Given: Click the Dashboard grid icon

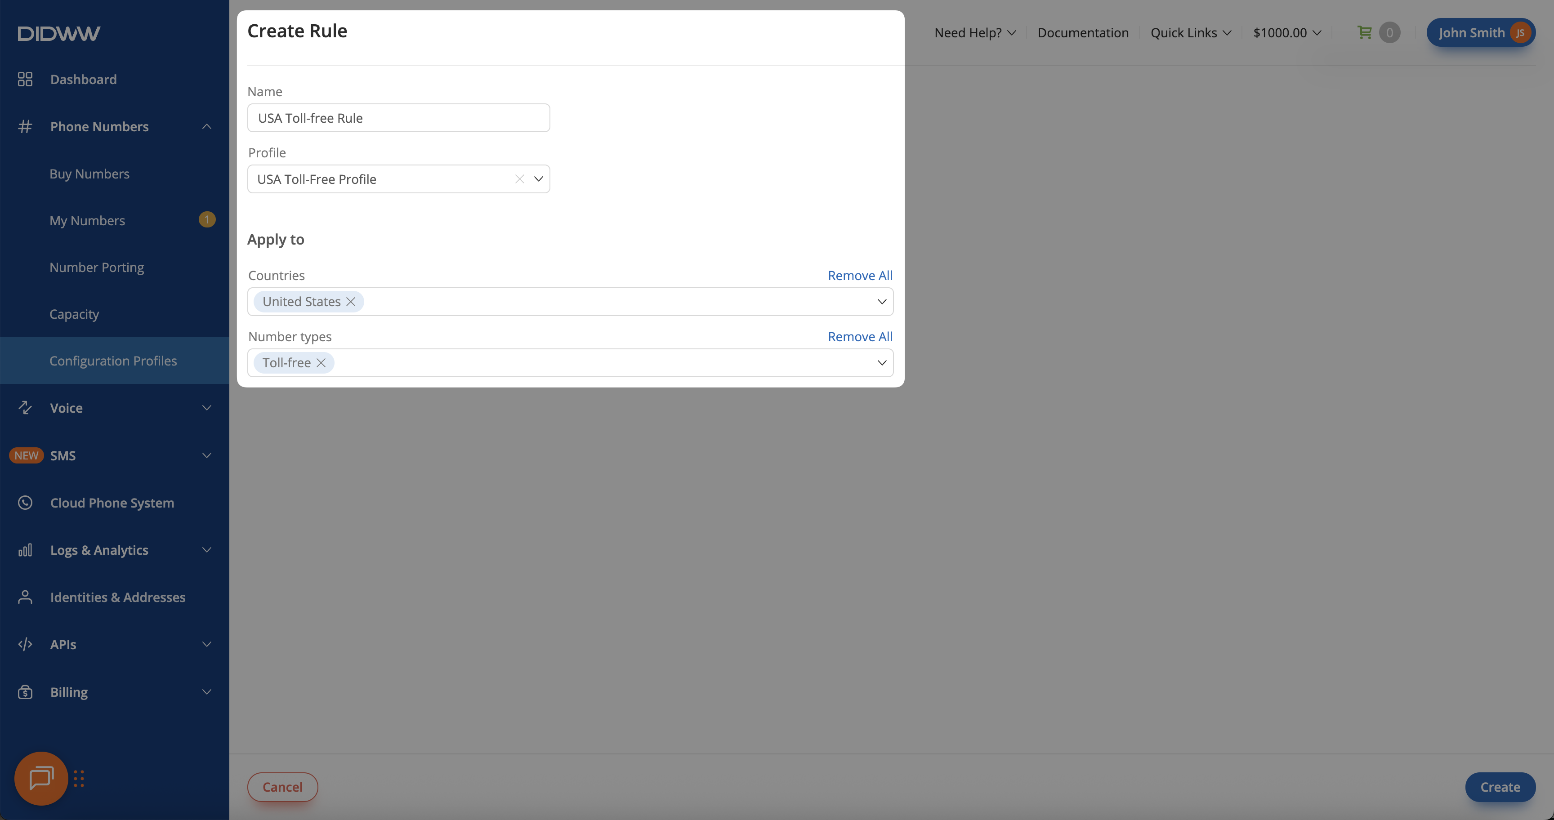Looking at the screenshot, I should click(x=25, y=79).
